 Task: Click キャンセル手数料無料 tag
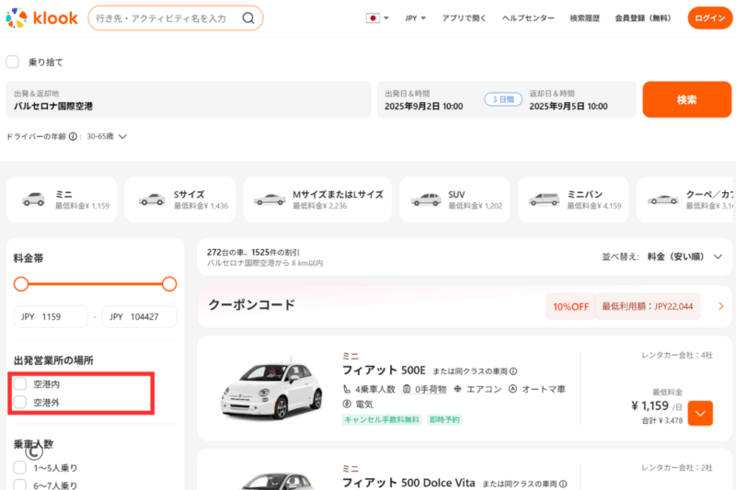coord(382,419)
